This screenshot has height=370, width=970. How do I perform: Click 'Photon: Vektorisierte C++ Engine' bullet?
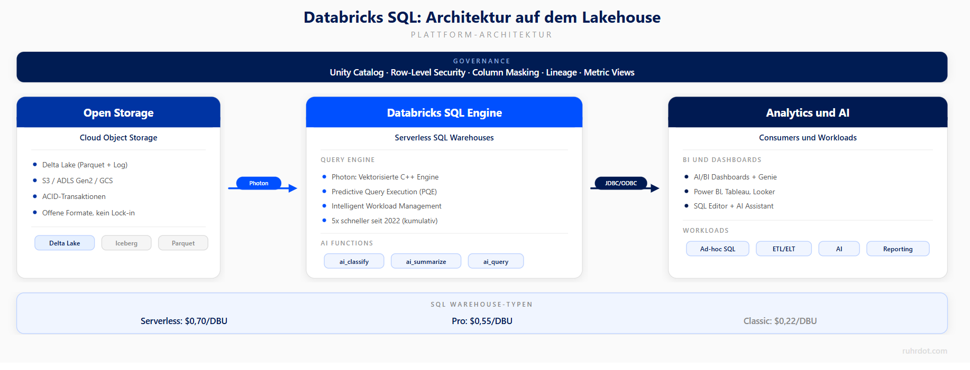(x=385, y=177)
